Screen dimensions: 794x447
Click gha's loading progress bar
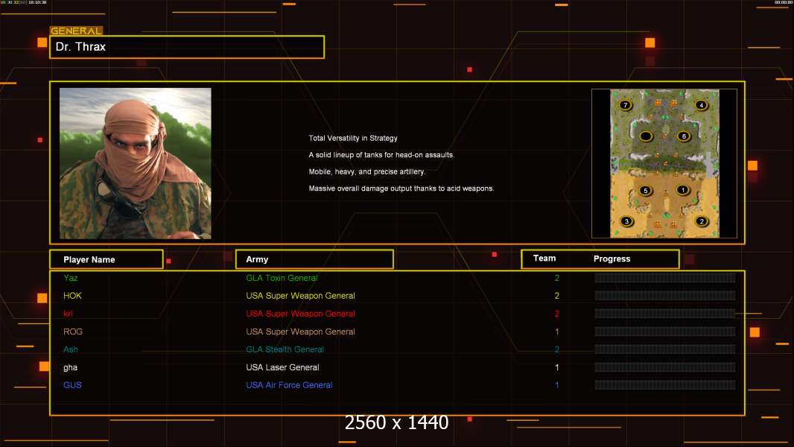(665, 367)
